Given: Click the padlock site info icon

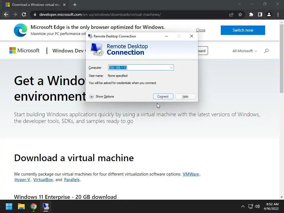Looking at the screenshot, I should coord(35,14).
